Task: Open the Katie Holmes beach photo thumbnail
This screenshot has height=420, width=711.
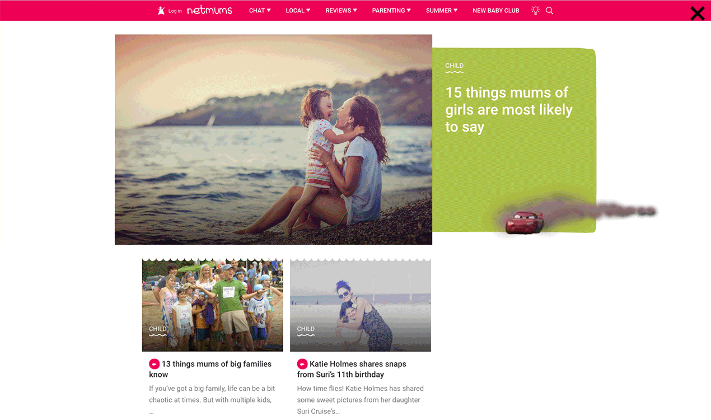Action: click(x=361, y=305)
